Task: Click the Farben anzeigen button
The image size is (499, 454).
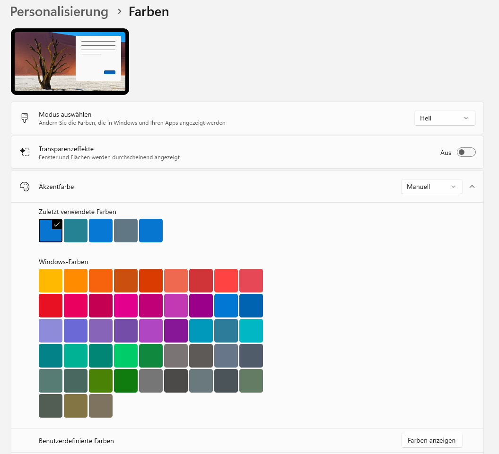Action: coord(431,440)
